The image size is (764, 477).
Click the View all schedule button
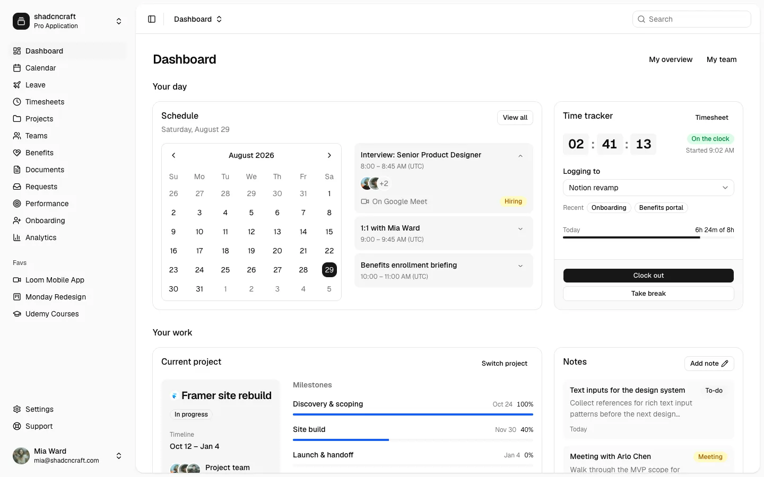point(515,118)
